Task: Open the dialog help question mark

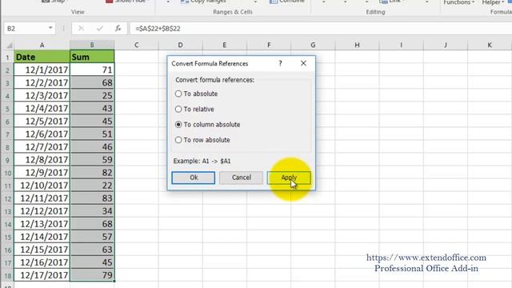Action: [280, 63]
